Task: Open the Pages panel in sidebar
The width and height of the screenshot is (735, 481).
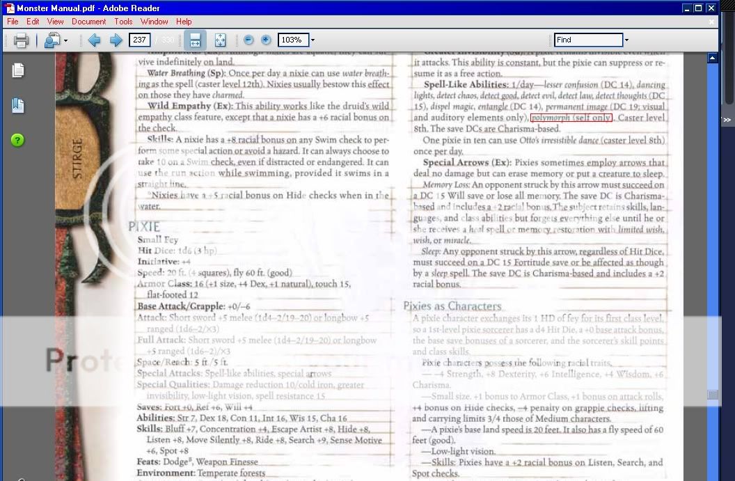Action: 18,70
